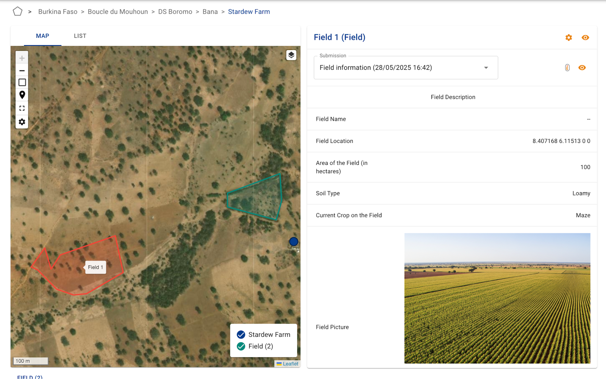
Task: Toggle Field 1 visibility eye icon
Action: [585, 38]
